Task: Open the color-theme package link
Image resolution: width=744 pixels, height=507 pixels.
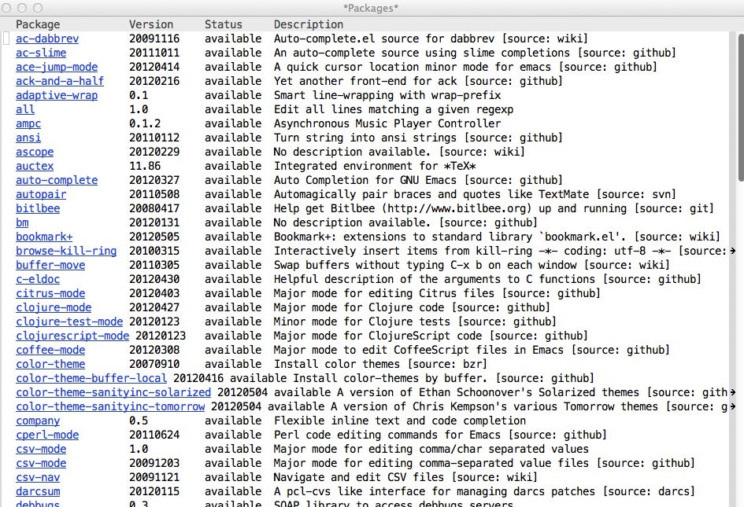Action: click(50, 364)
